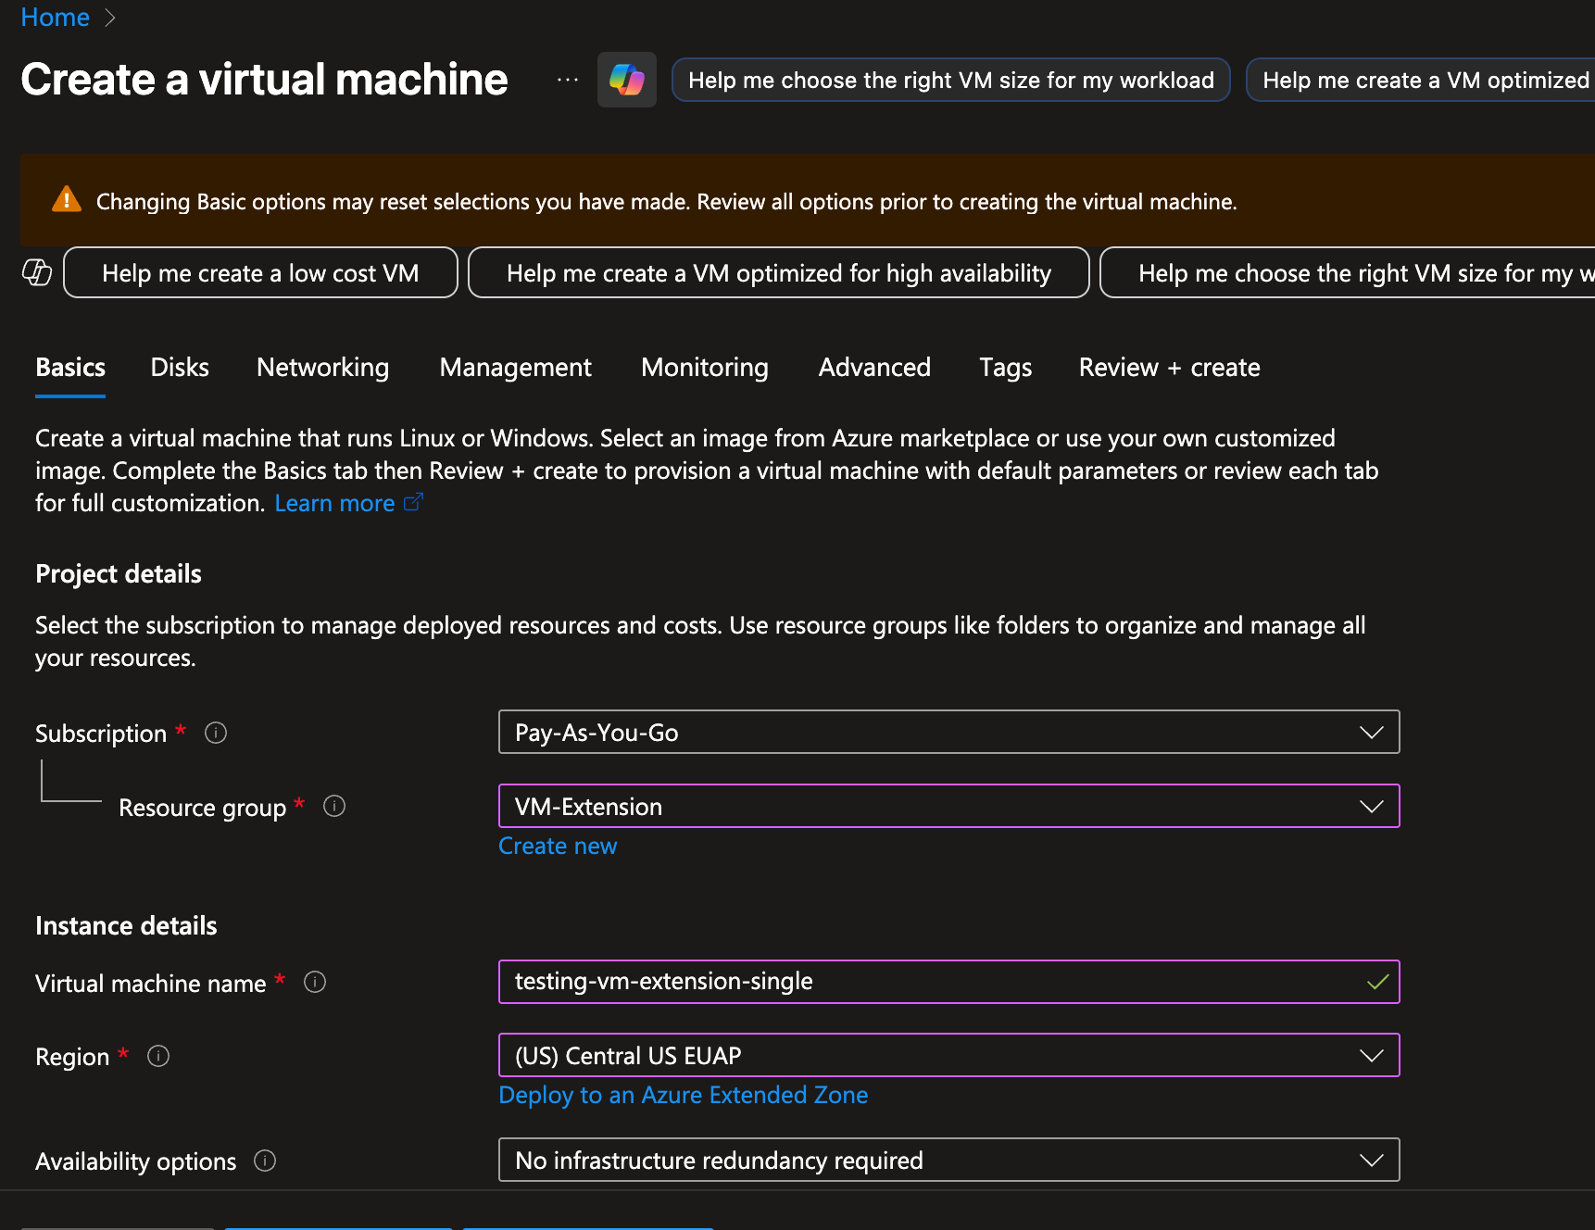Click the Subscription info icon
Image resolution: width=1595 pixels, height=1230 pixels.
(215, 733)
